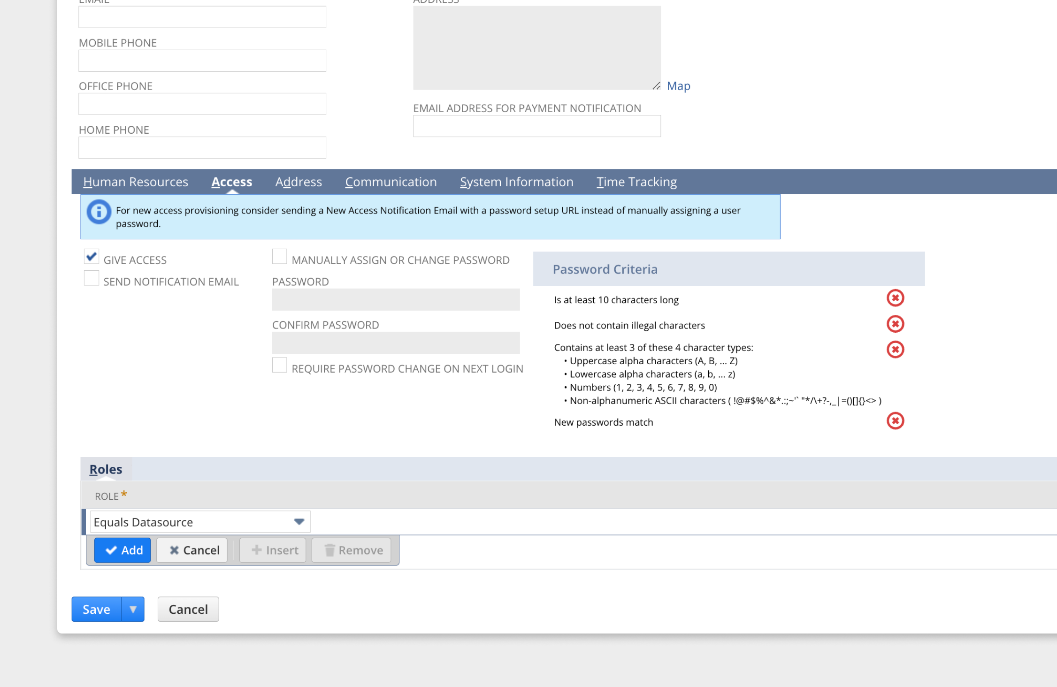This screenshot has height=687, width=1057.
Task: Enable Send Notification Email checkbox
Action: click(92, 278)
